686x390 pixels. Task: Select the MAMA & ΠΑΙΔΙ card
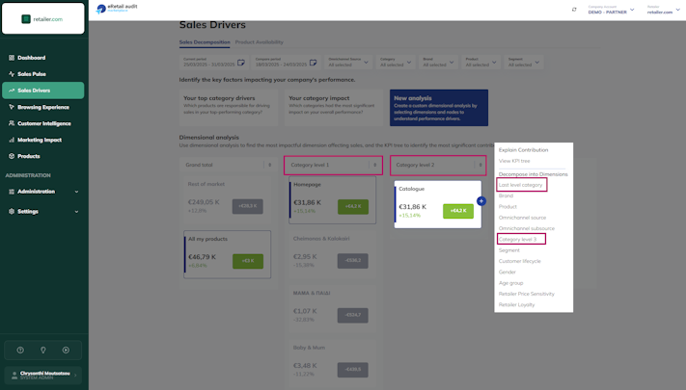[333, 307]
